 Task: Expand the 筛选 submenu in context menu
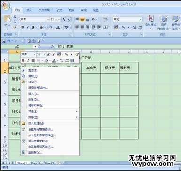click(53, 112)
